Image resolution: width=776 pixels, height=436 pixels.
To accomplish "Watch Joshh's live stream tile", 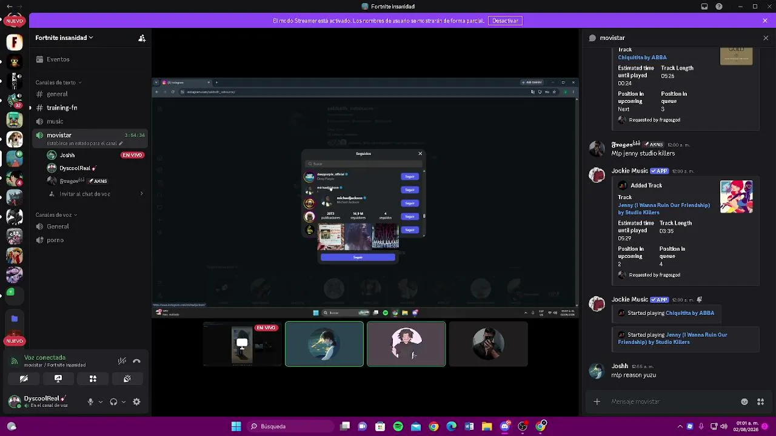I will click(x=242, y=344).
